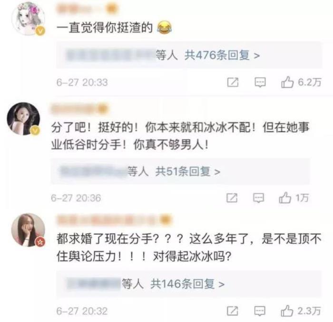Open reply box for 20:36 comment
This screenshot has height=322, width=333.
pyautogui.click(x=258, y=198)
